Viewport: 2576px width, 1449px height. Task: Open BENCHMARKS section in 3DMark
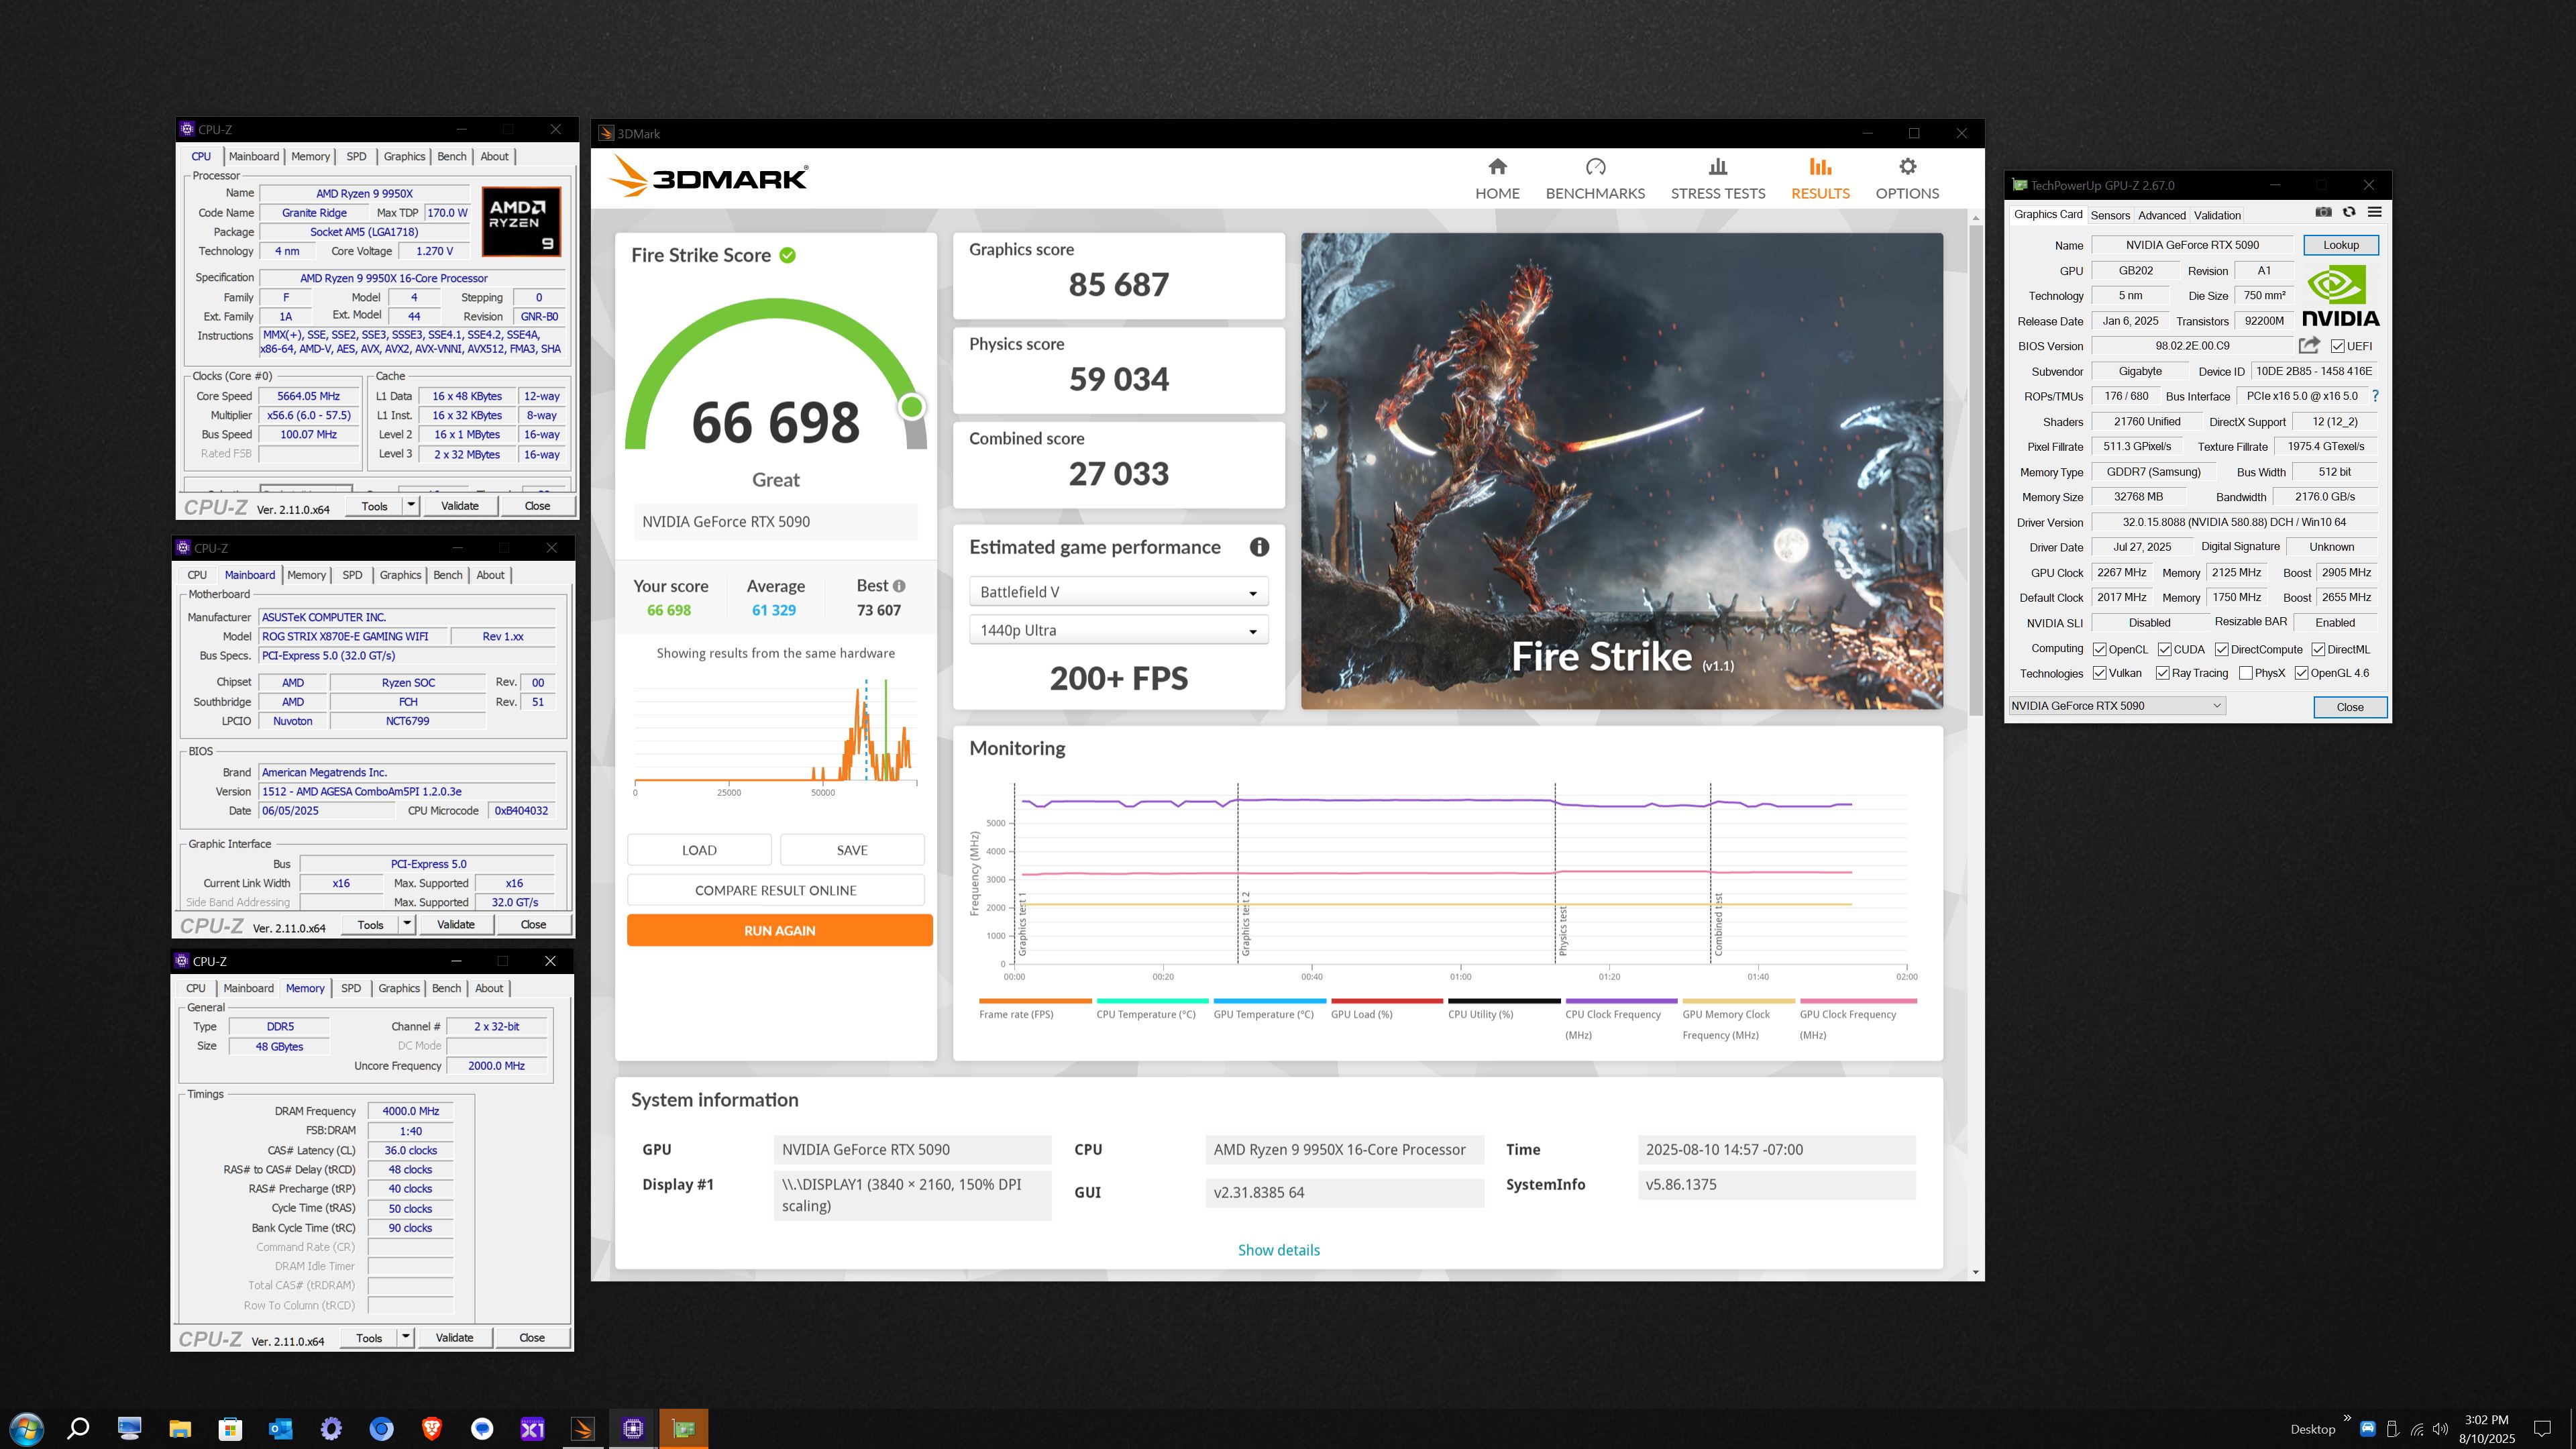click(1595, 178)
